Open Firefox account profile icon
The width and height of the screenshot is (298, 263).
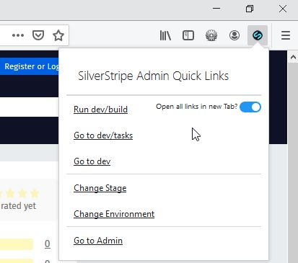pos(235,35)
